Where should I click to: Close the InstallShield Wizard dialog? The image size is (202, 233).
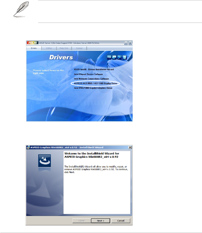[x=130, y=147]
